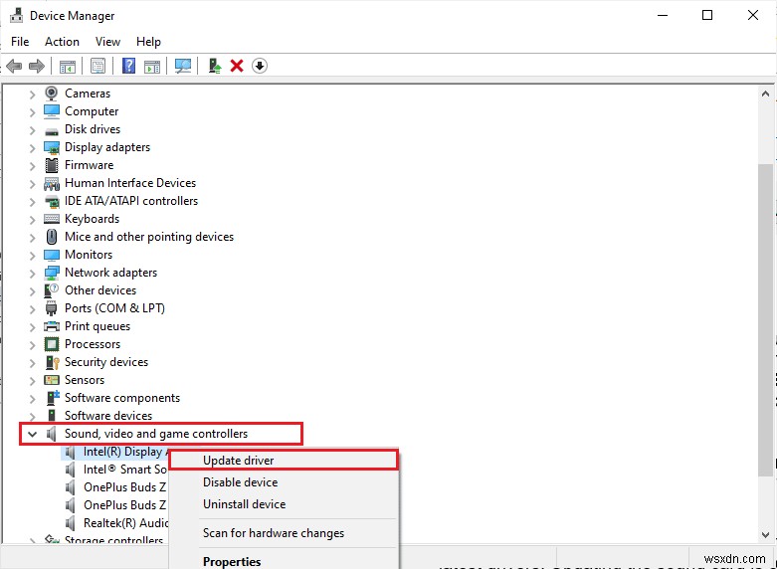
Task: Click the Firmware chip icon
Action: [52, 165]
